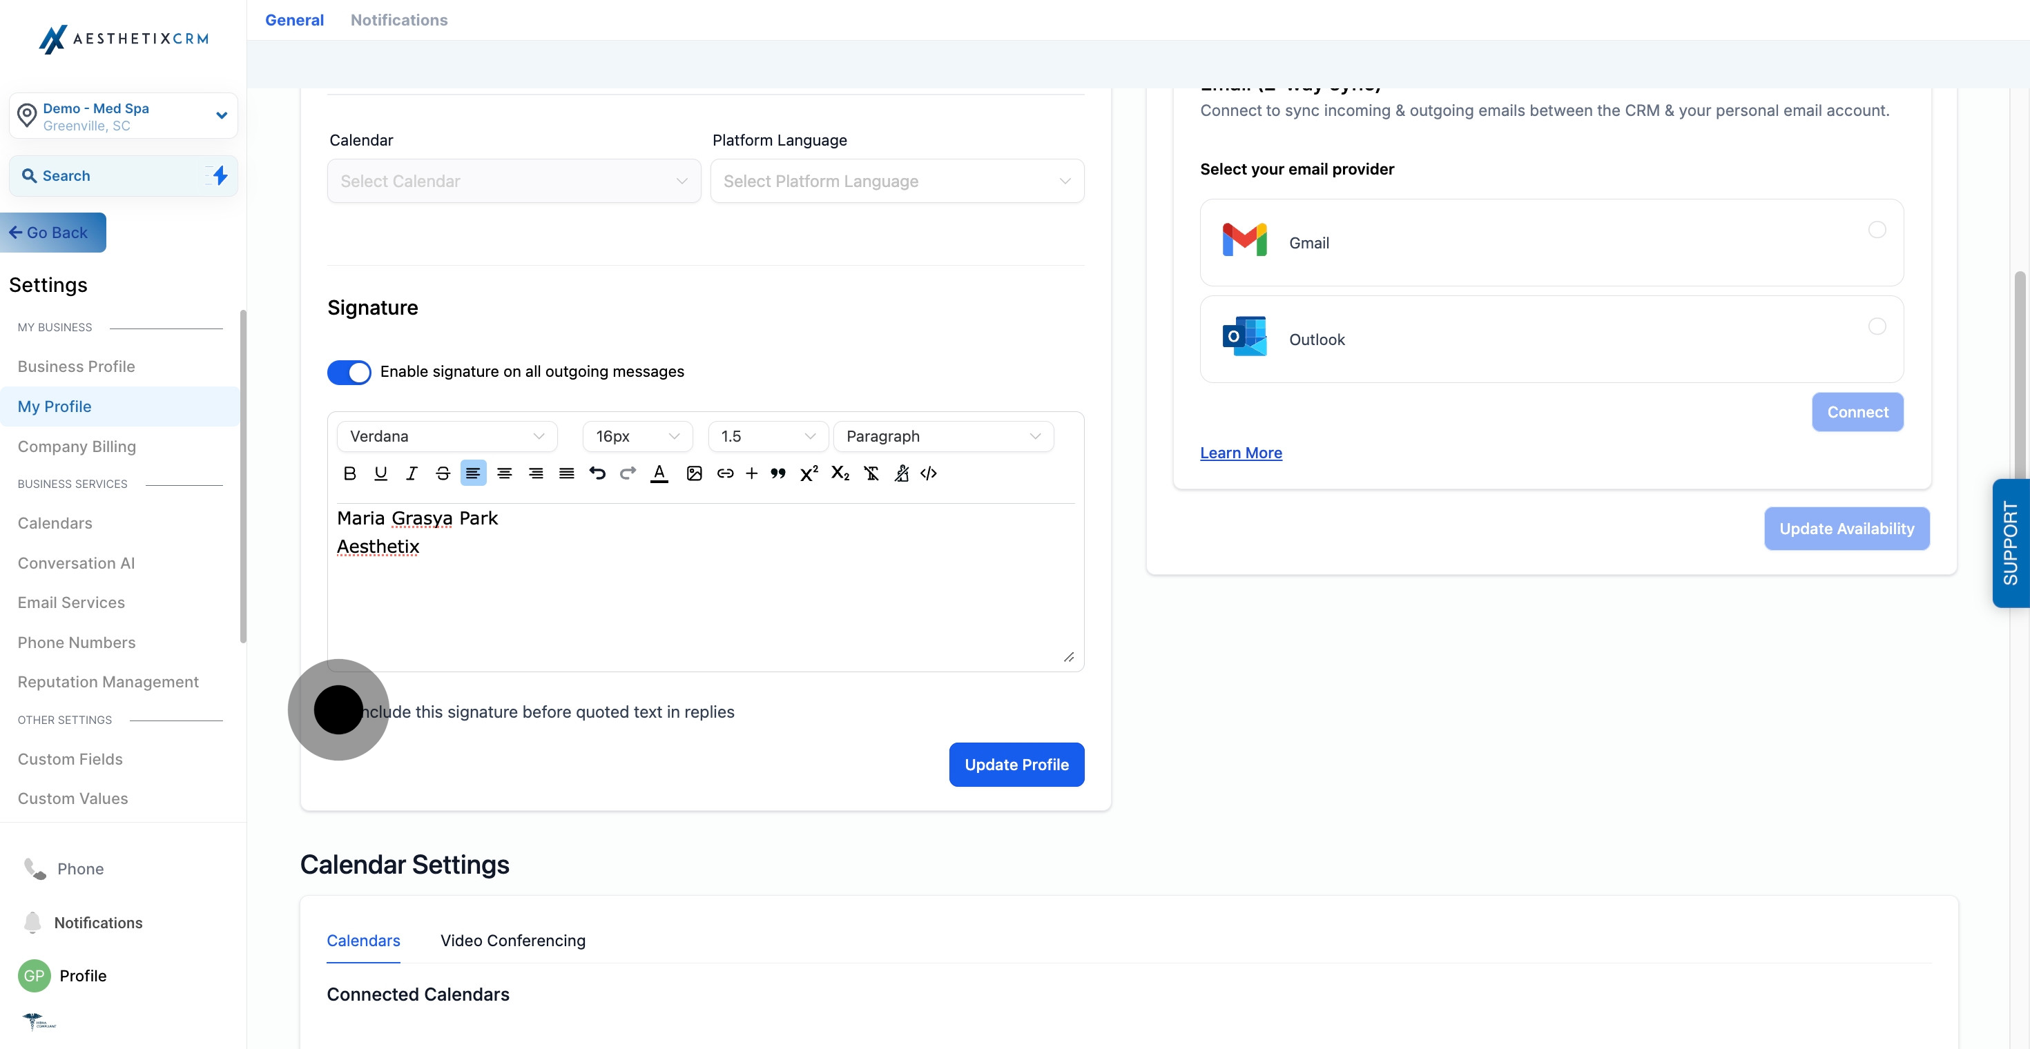Screen dimensions: 2030x1049
Task: Open the source code view icon
Action: [928, 473]
